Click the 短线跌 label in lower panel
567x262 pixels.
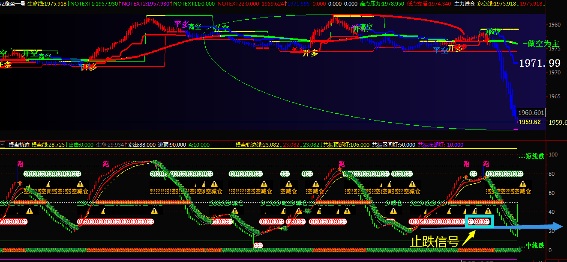[535, 156]
